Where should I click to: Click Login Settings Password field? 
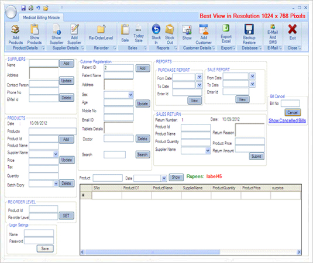[39, 241]
